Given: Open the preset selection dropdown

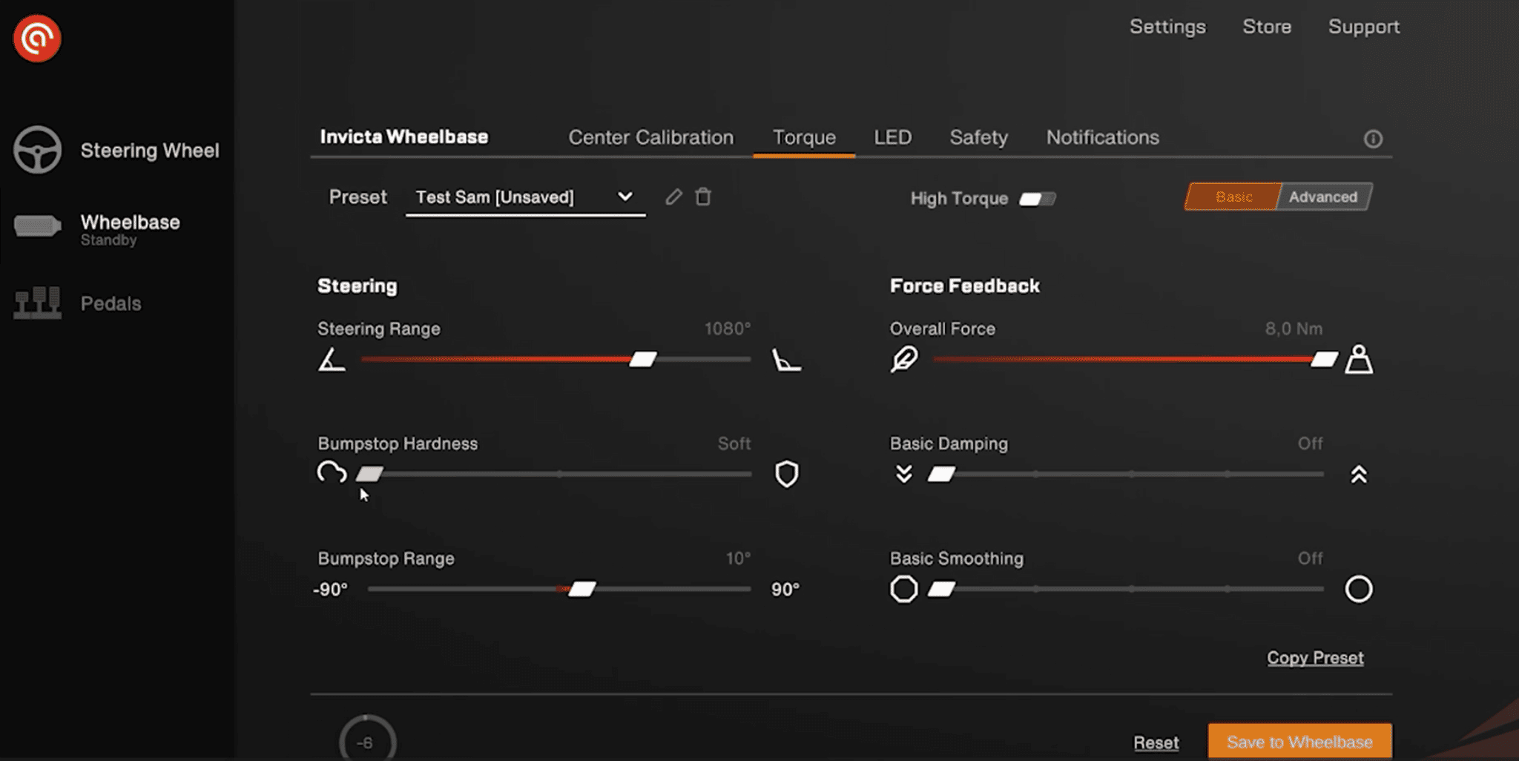Looking at the screenshot, I should (x=624, y=197).
